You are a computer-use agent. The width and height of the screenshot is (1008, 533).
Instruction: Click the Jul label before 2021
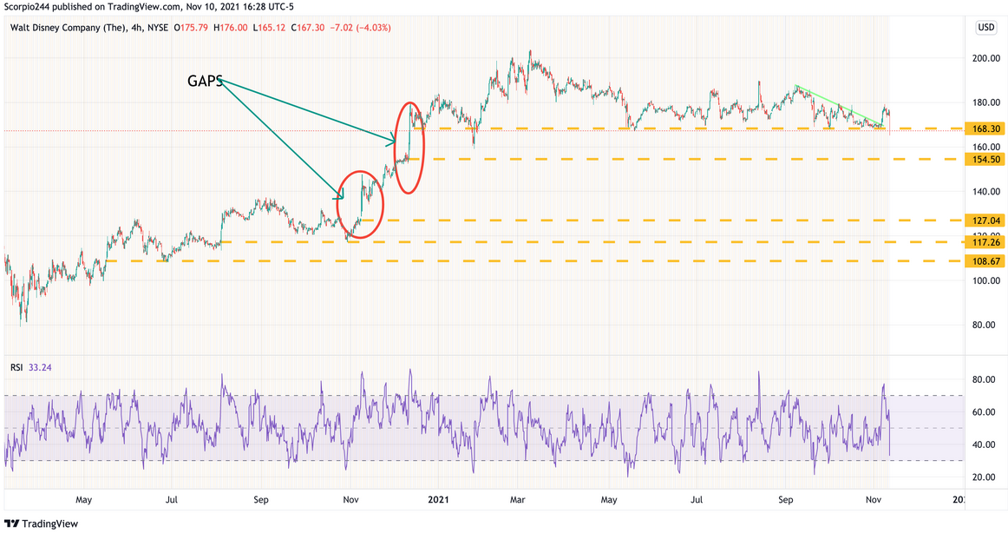click(x=172, y=499)
